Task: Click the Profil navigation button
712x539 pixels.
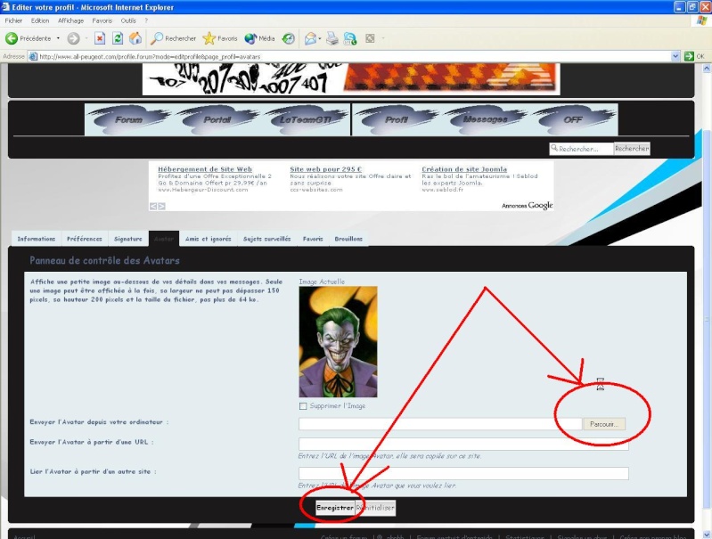Action: pyautogui.click(x=397, y=120)
